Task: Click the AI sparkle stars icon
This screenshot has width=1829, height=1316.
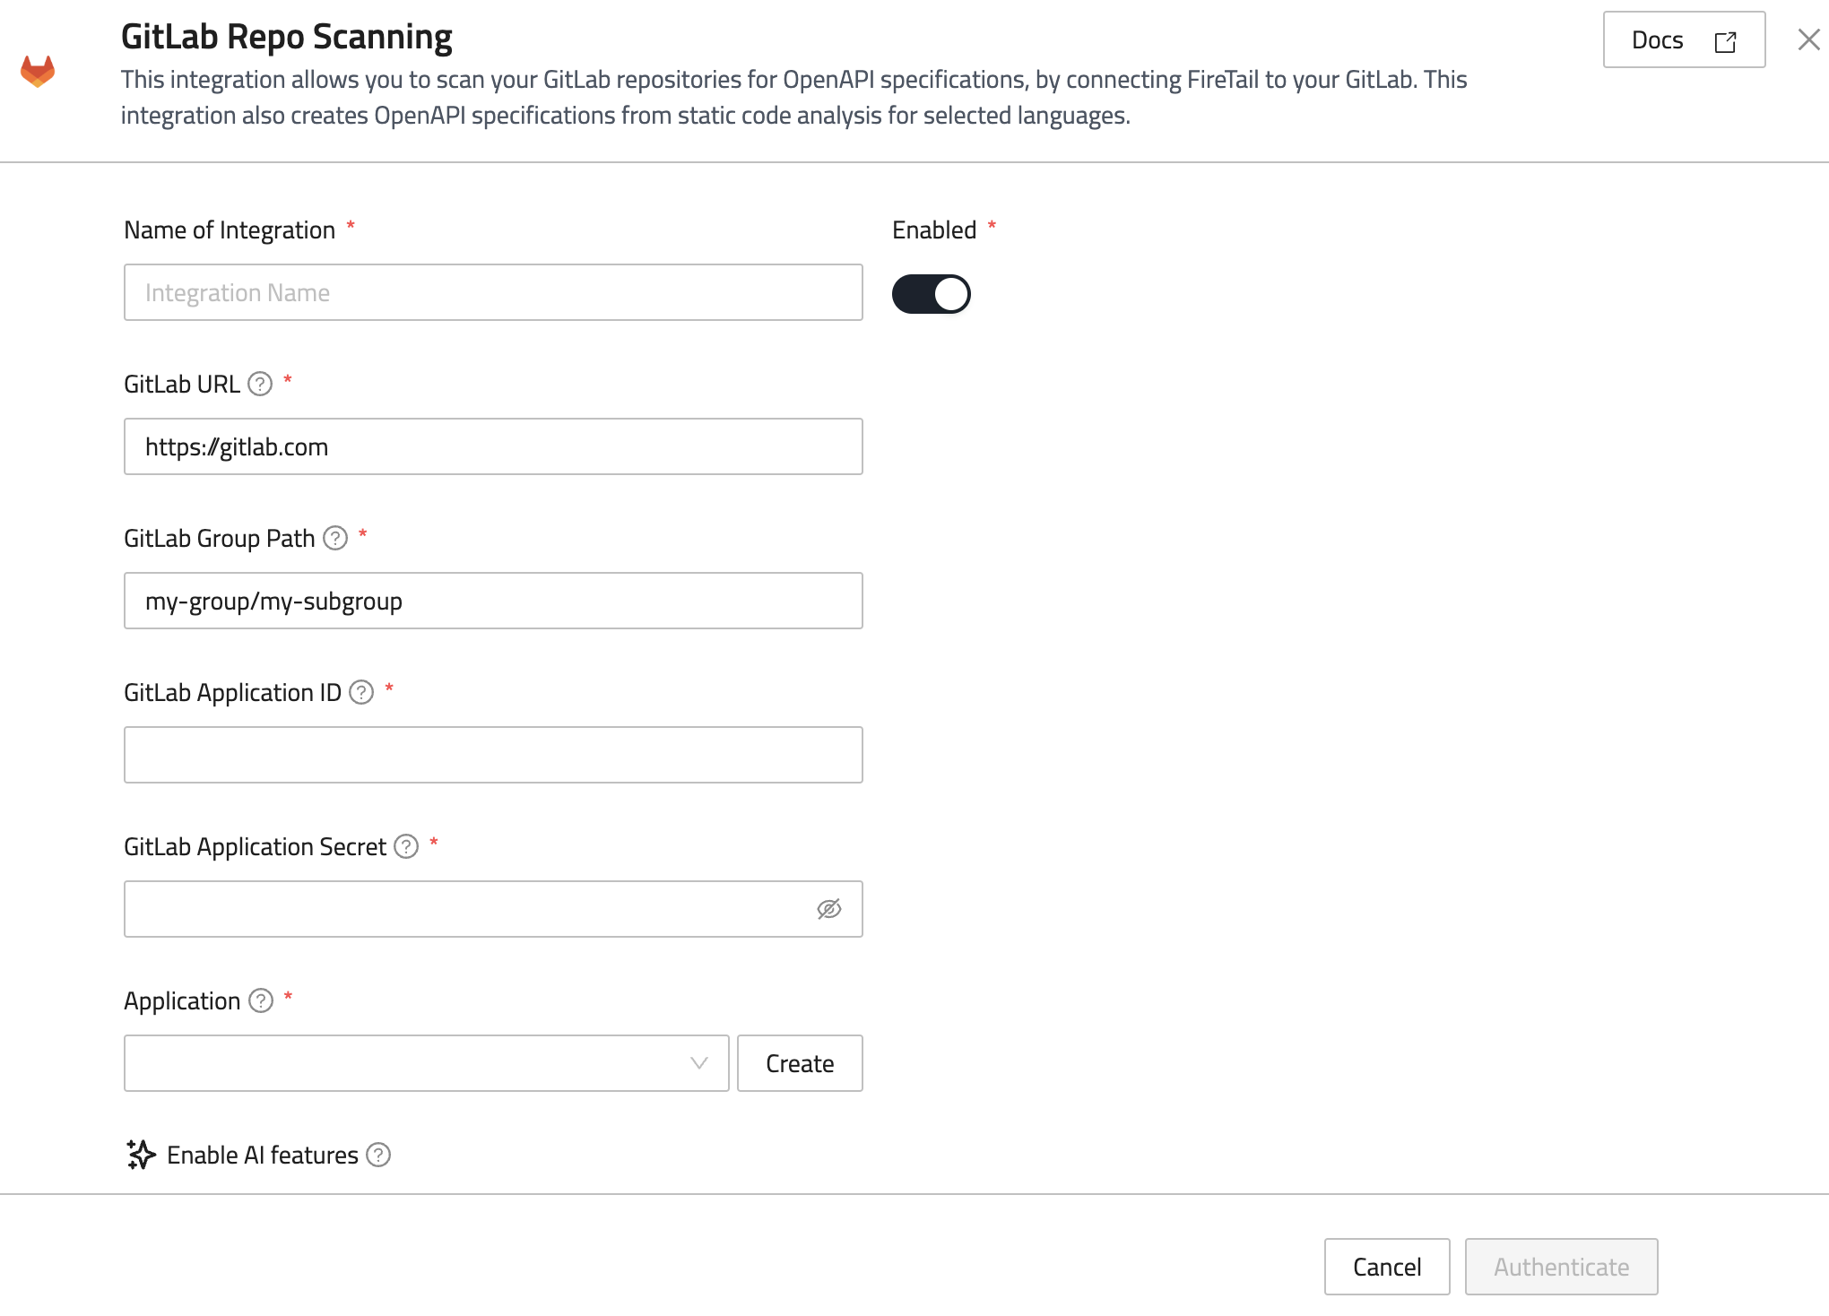Action: pyautogui.click(x=141, y=1155)
